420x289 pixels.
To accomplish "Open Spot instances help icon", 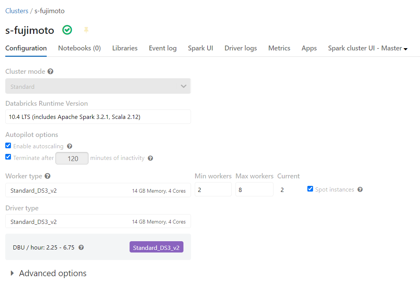I will click(x=360, y=189).
